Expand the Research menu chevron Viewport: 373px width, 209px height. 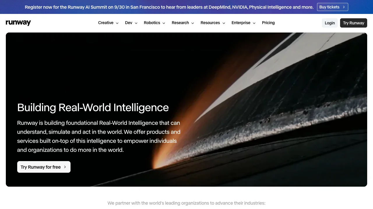pos(193,23)
